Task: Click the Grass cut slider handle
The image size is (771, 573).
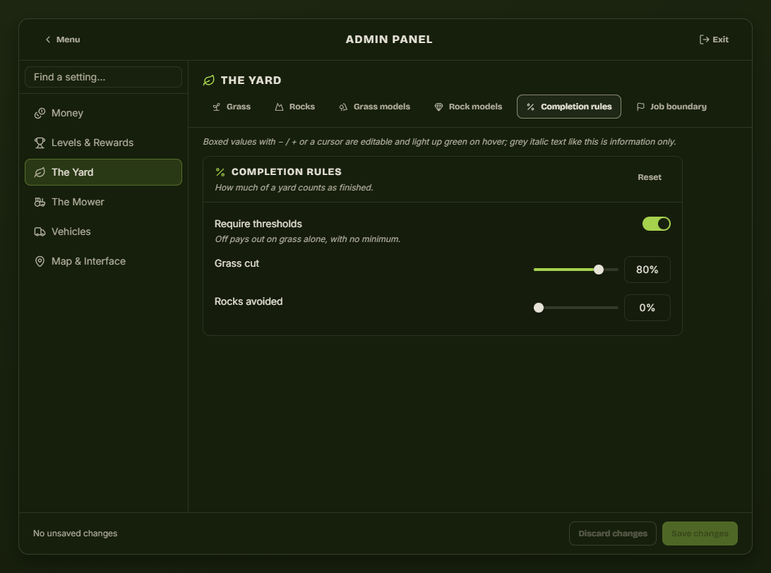Action: point(599,270)
